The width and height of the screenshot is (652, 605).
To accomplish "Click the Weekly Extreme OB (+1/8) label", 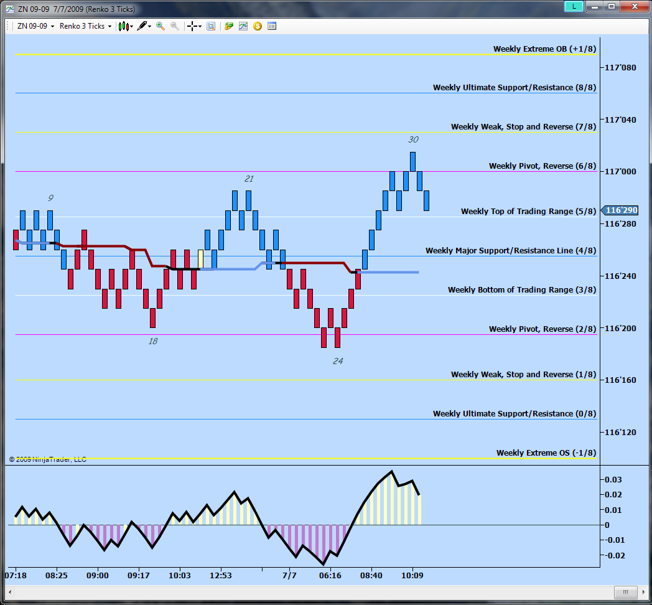I will click(x=544, y=49).
